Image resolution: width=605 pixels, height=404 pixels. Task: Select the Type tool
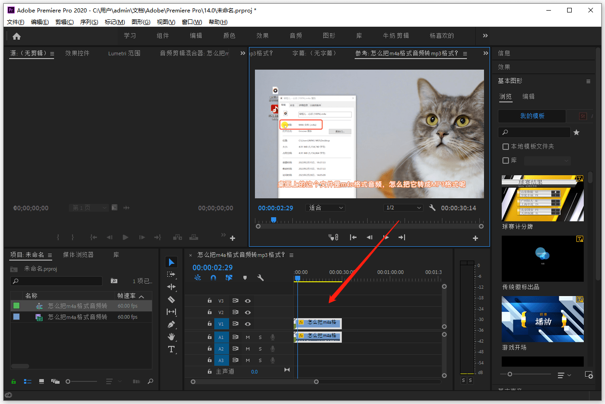click(x=171, y=349)
